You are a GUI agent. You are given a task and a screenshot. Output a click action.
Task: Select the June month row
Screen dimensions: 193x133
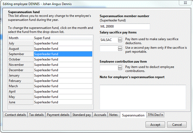[20, 102]
